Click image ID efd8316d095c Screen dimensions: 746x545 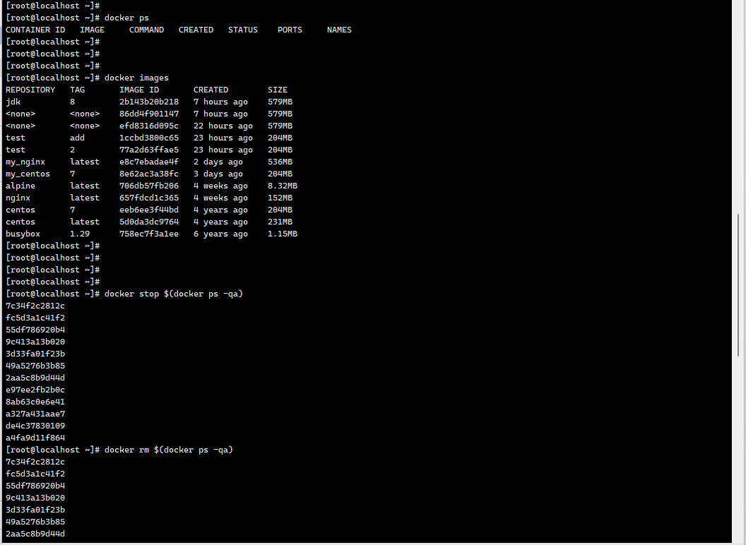coord(149,126)
